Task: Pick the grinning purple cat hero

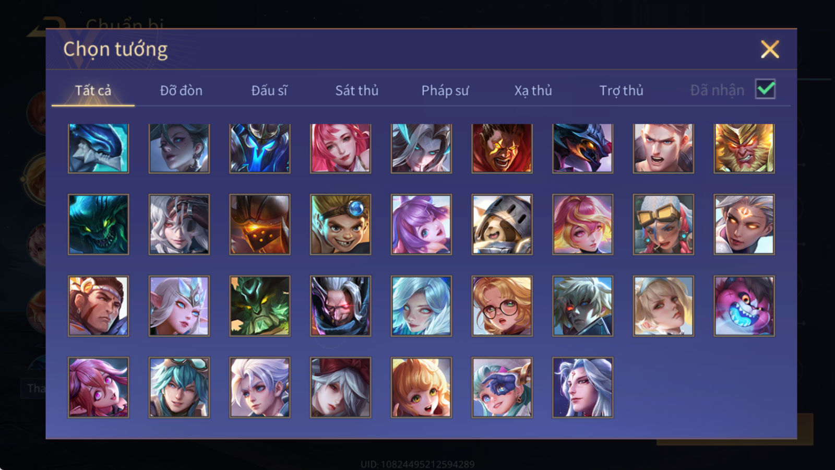Action: pos(744,306)
